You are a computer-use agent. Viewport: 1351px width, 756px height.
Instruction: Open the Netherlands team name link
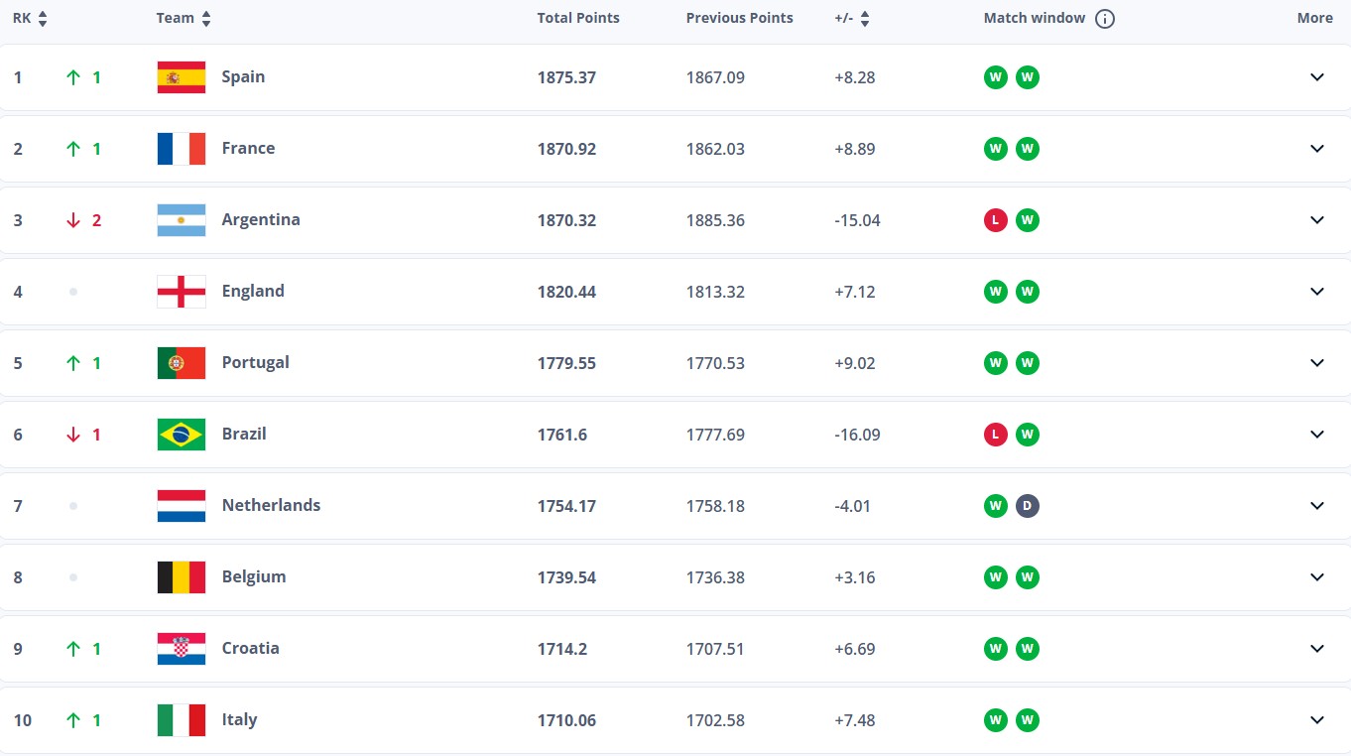(271, 505)
